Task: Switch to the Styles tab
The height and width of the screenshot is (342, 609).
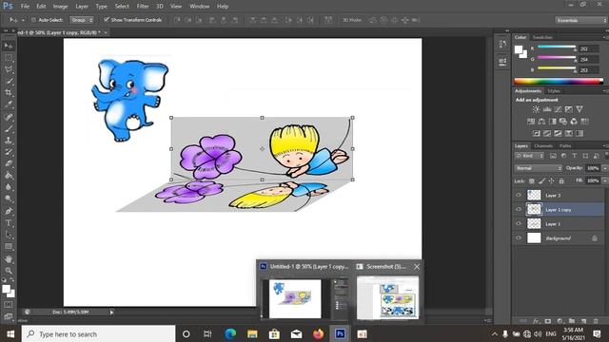Action: coord(554,91)
